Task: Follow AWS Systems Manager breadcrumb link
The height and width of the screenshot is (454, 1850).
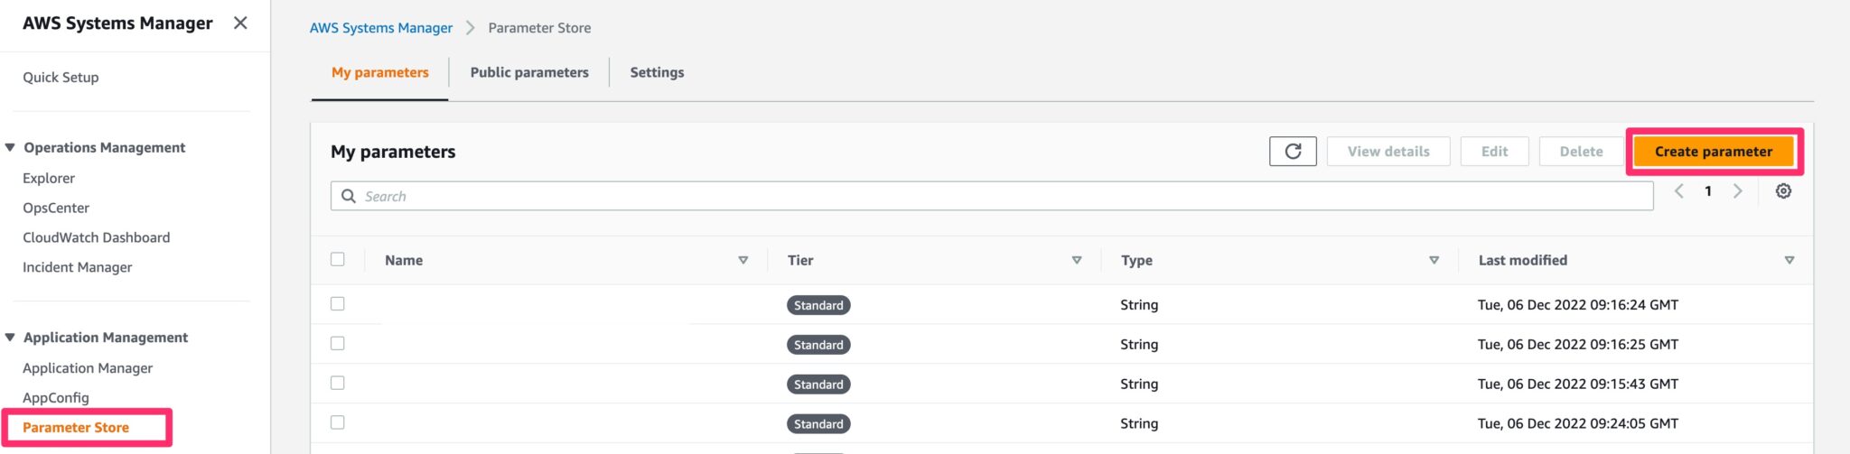Action: tap(381, 28)
